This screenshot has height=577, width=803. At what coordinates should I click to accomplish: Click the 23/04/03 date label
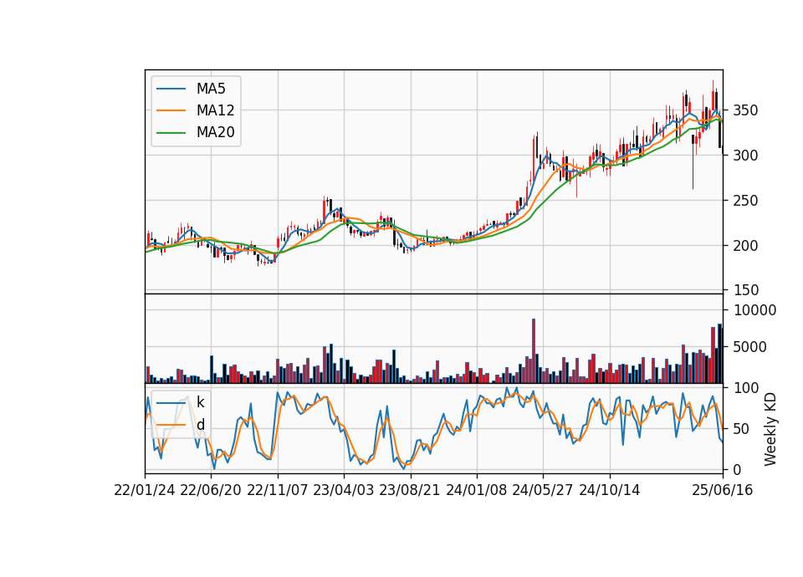344,491
